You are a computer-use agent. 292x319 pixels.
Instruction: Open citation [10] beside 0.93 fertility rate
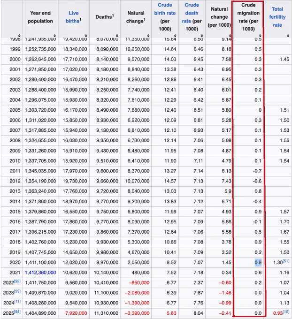click(286, 311)
